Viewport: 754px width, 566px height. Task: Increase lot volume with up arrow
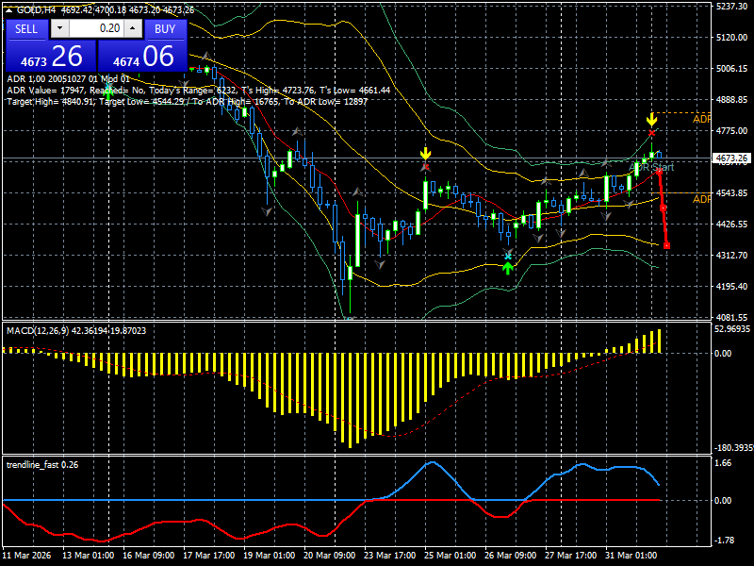[133, 28]
